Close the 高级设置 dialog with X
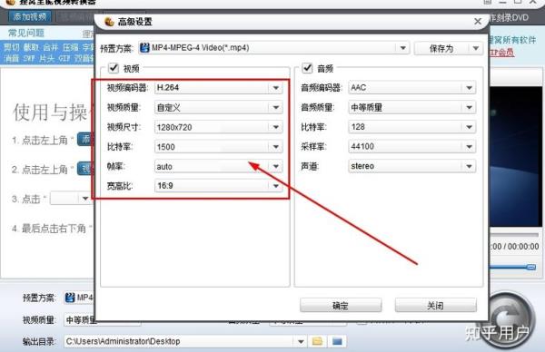 [x=478, y=22]
